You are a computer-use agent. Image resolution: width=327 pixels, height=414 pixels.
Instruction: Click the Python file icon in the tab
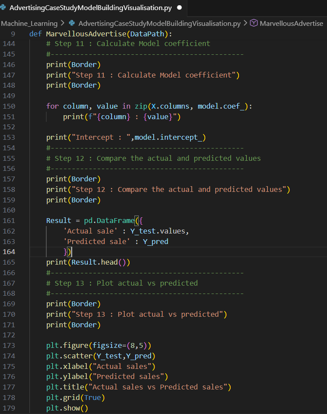(3, 7)
